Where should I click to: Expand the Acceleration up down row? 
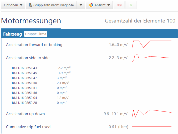pos(26,114)
